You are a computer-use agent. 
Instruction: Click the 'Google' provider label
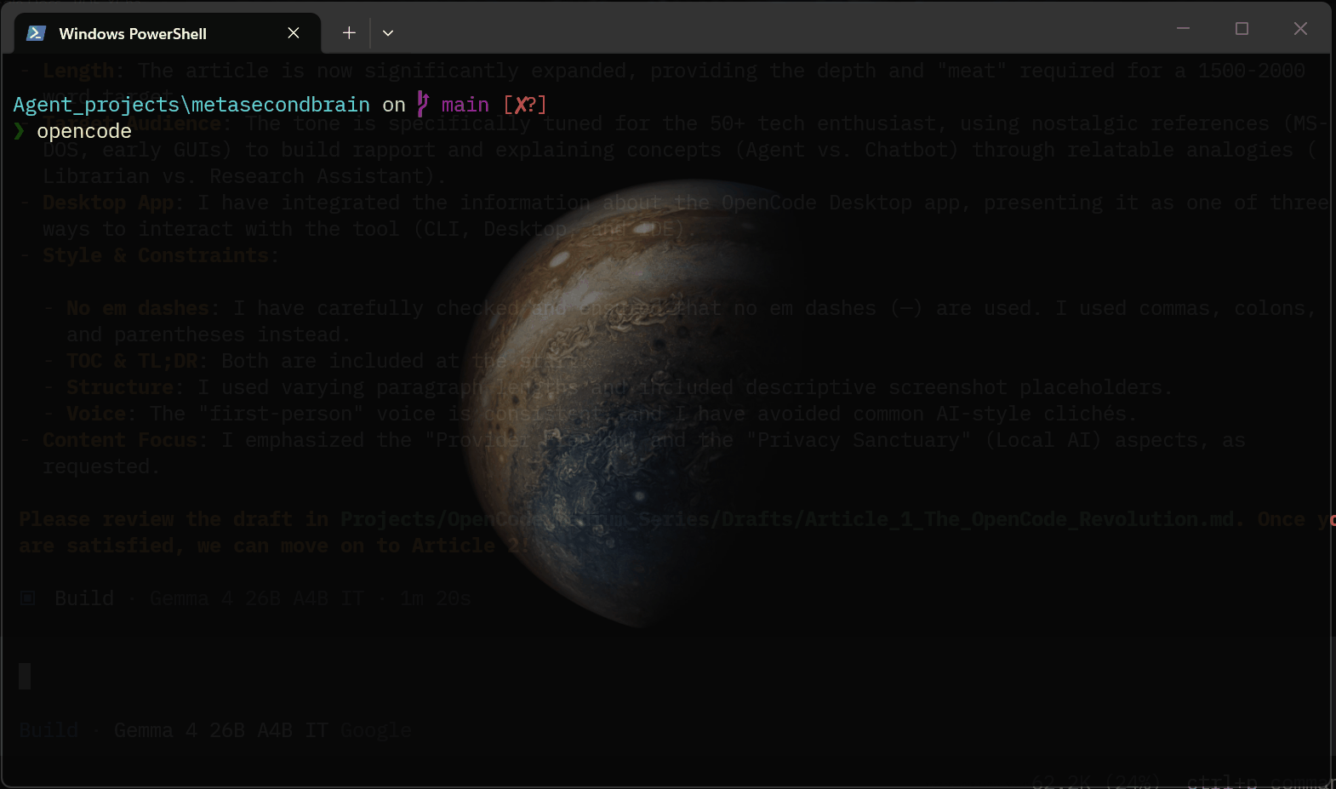[x=376, y=730]
